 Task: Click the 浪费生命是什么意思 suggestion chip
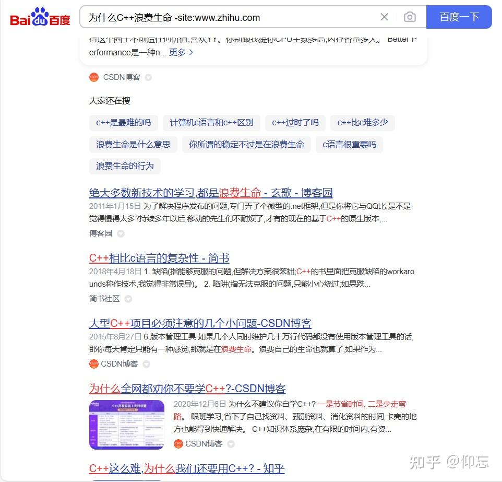pos(133,144)
